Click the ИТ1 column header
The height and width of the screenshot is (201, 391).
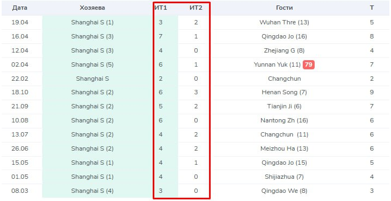coord(161,8)
